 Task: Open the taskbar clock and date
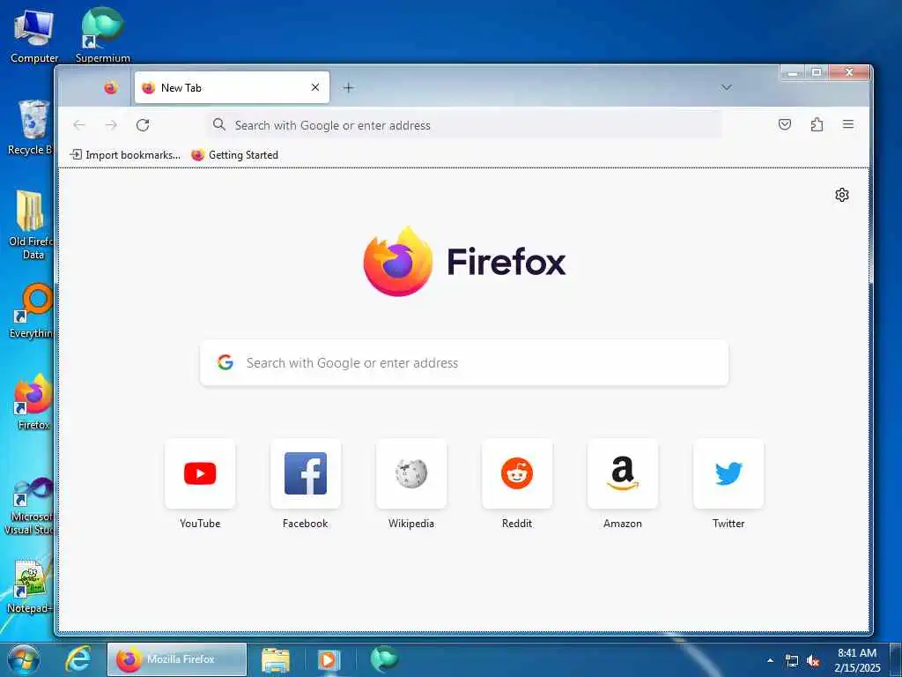click(857, 660)
